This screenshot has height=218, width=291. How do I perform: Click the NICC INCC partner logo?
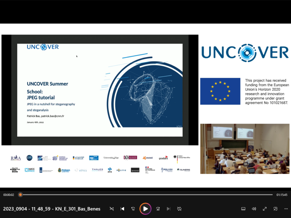point(30,170)
